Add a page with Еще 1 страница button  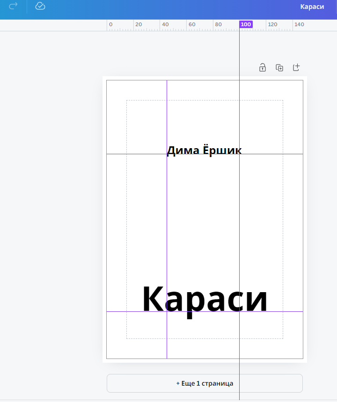[x=205, y=383]
